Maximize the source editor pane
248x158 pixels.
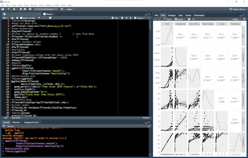pos(149,14)
